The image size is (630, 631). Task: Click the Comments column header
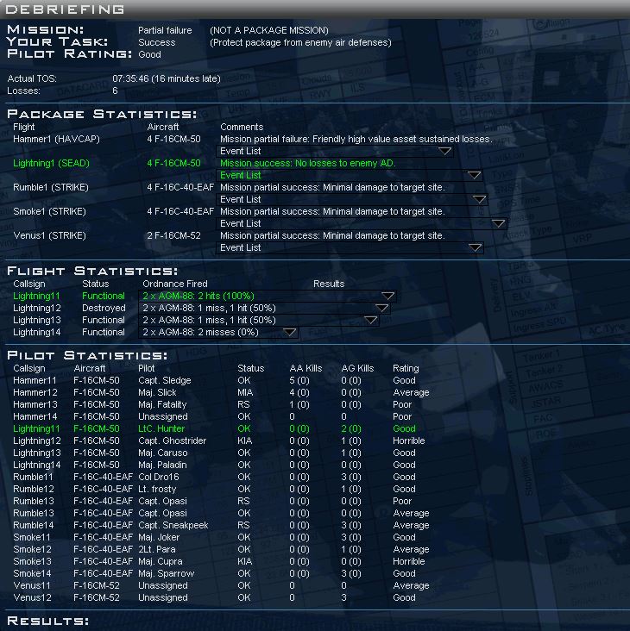point(242,128)
